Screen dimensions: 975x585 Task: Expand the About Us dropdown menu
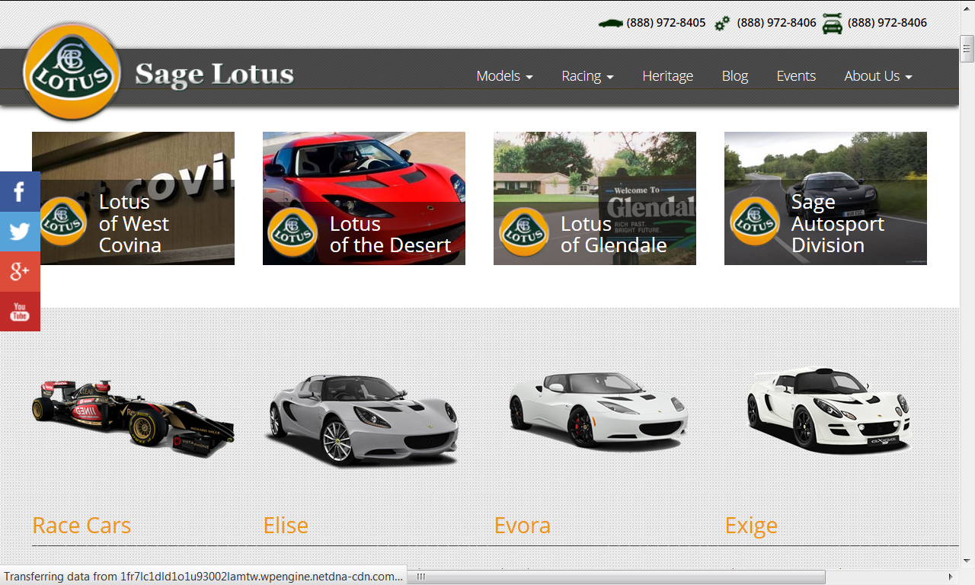877,76
